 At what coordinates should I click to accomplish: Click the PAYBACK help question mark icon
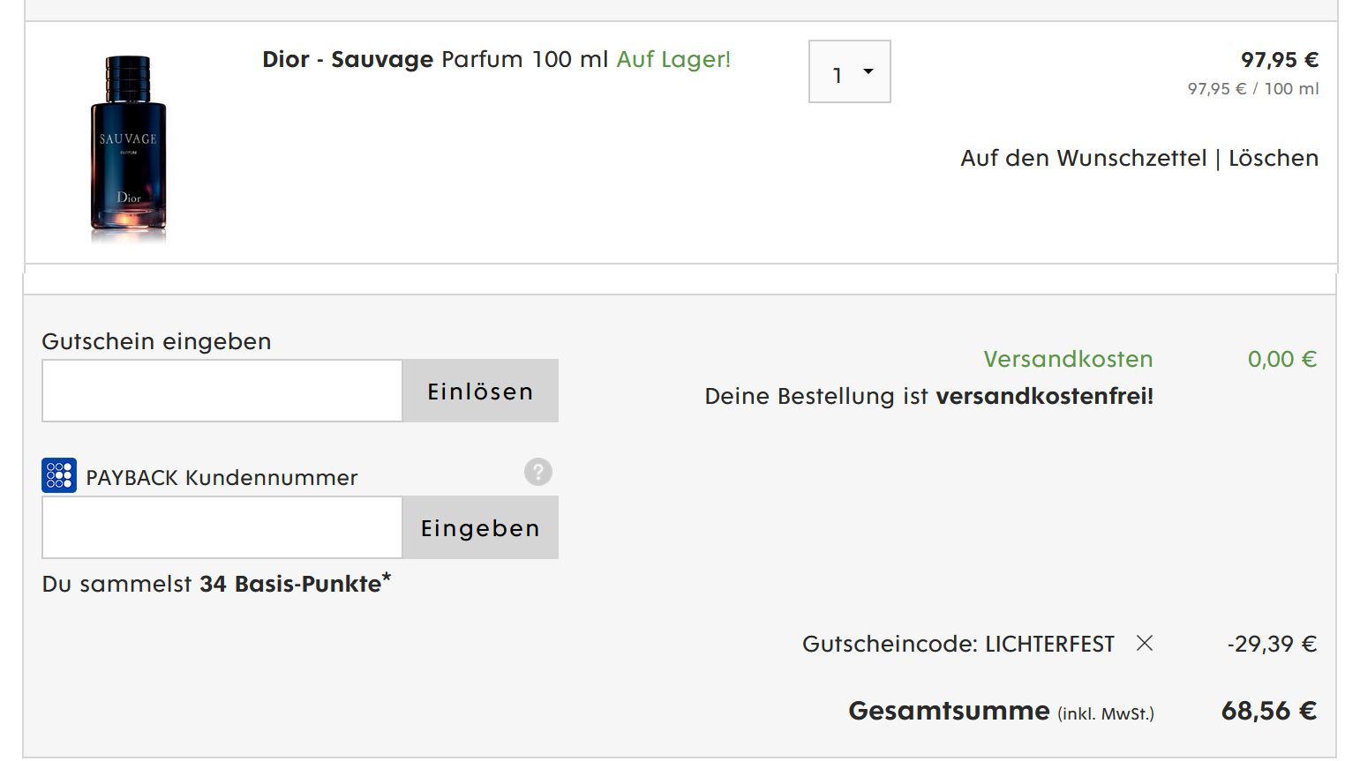pos(537,472)
